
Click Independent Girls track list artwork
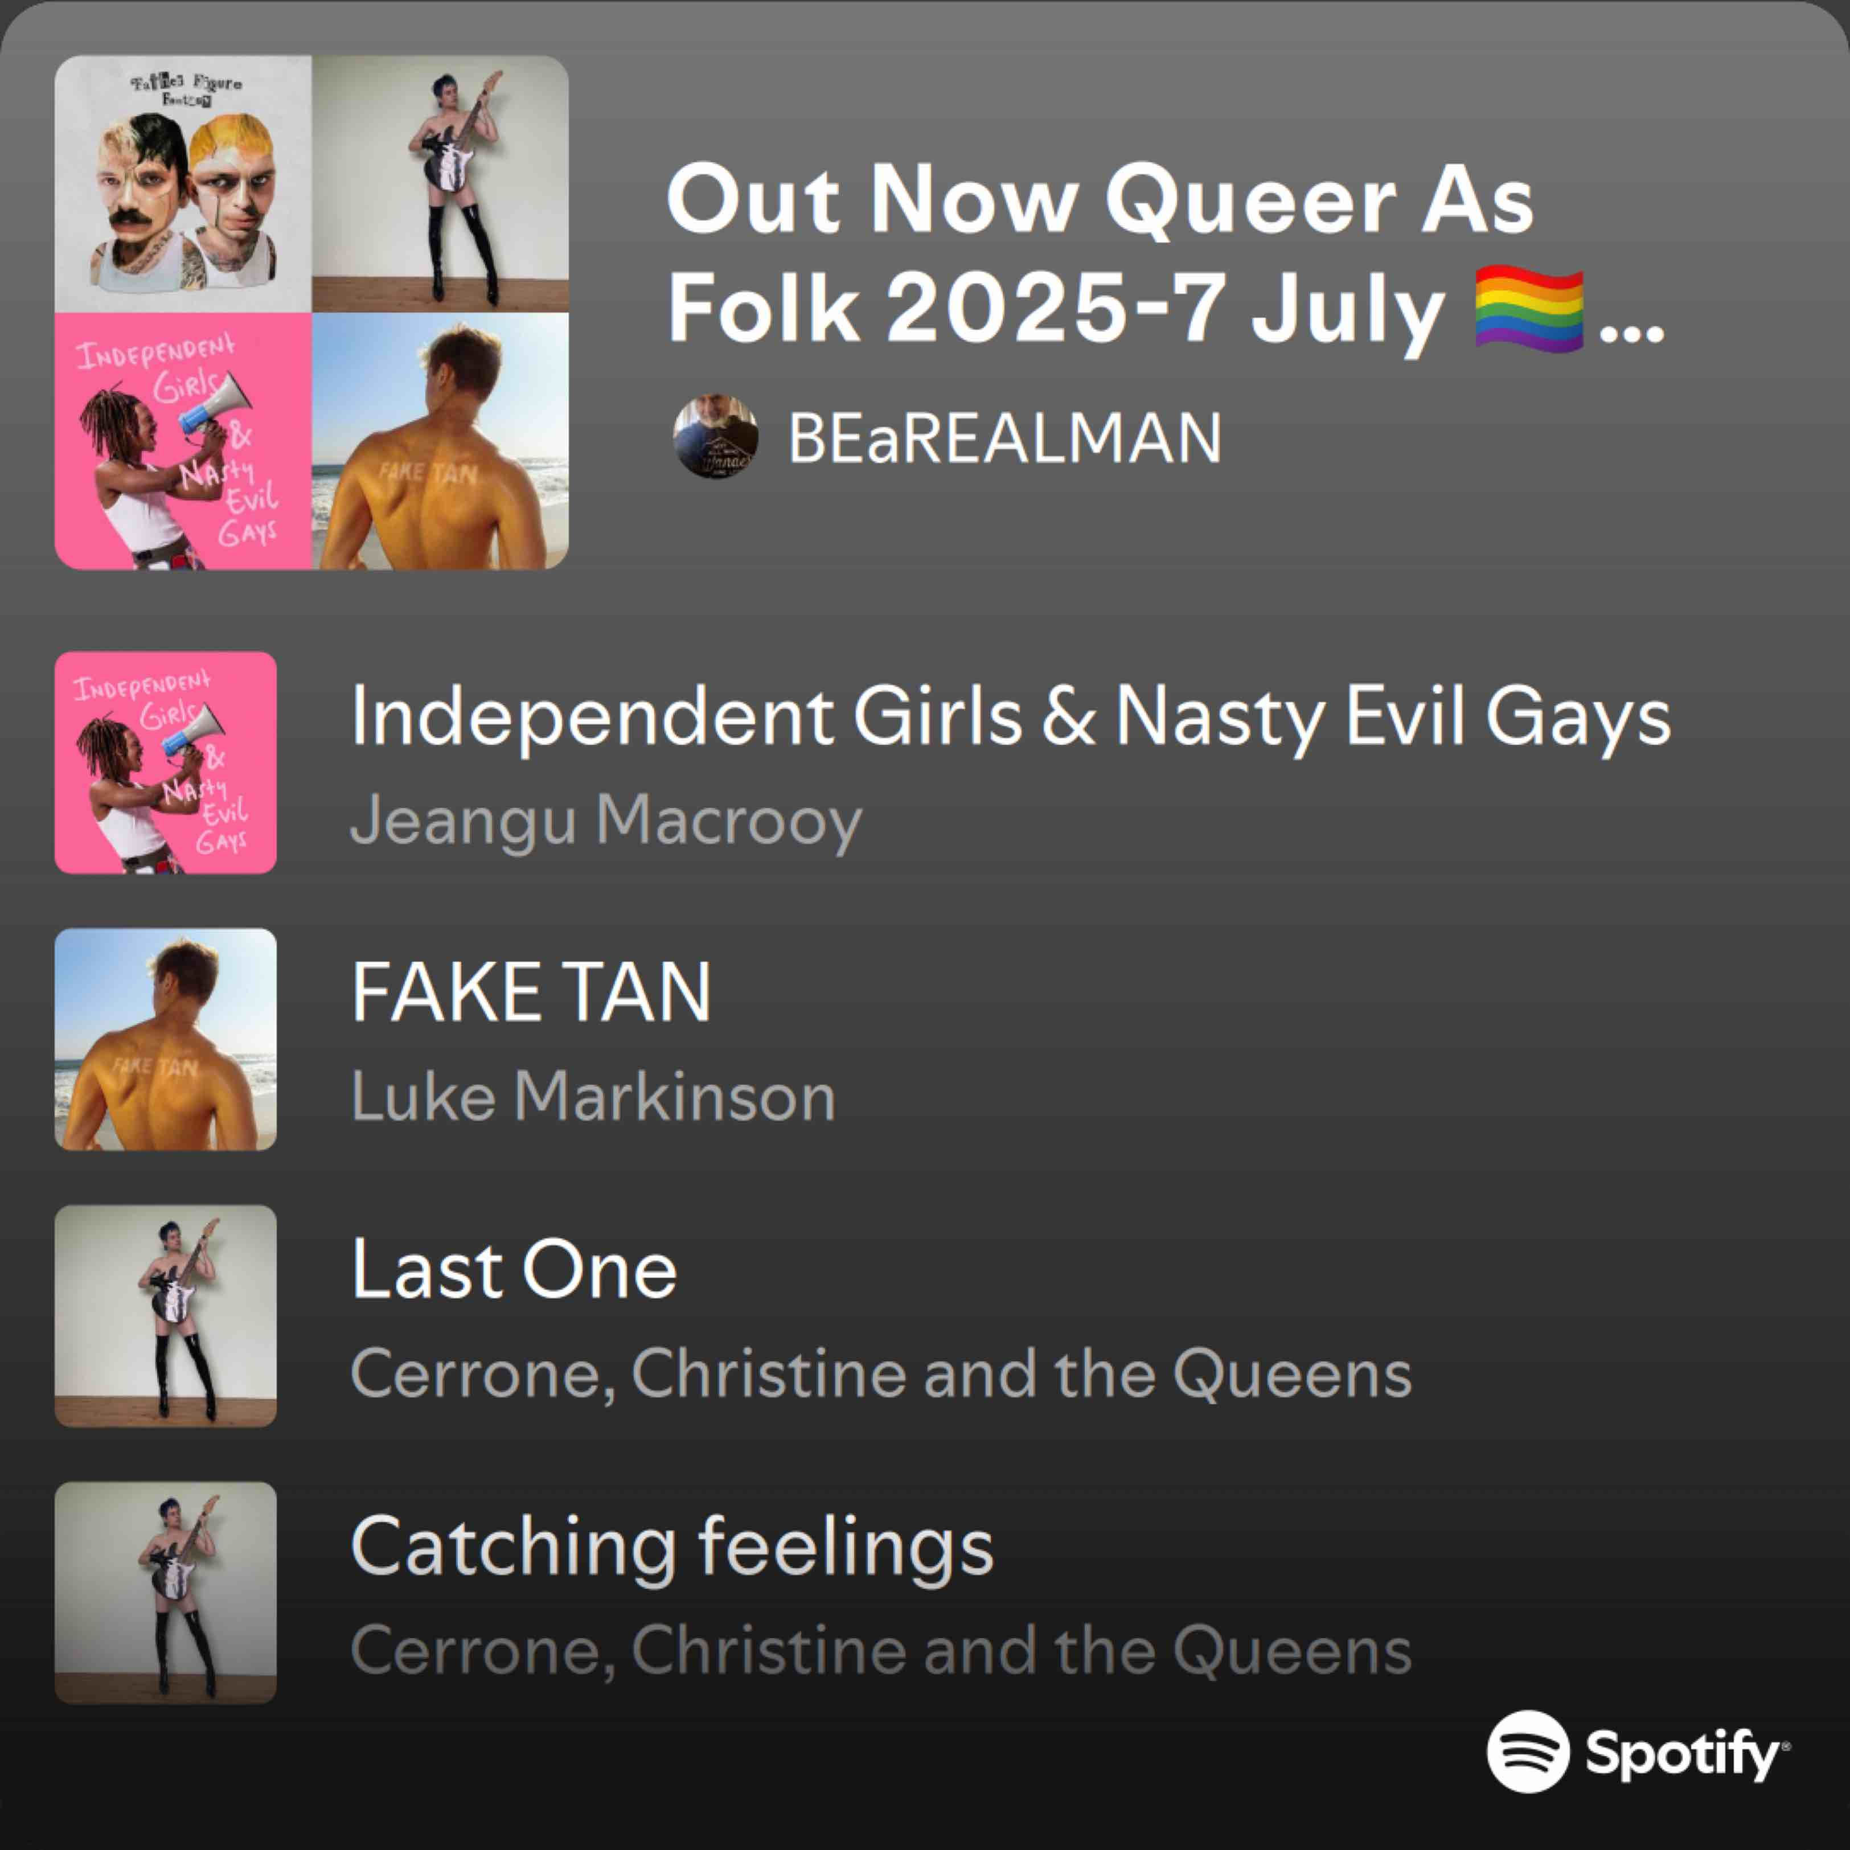coord(166,762)
